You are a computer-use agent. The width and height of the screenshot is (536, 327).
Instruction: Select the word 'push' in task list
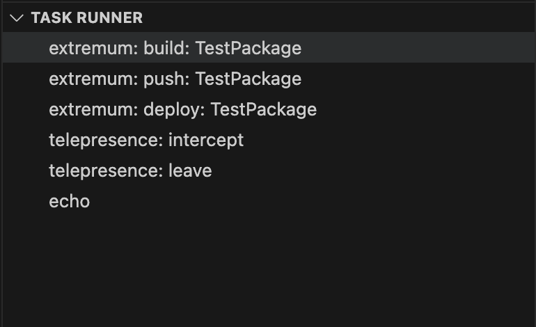click(x=166, y=79)
